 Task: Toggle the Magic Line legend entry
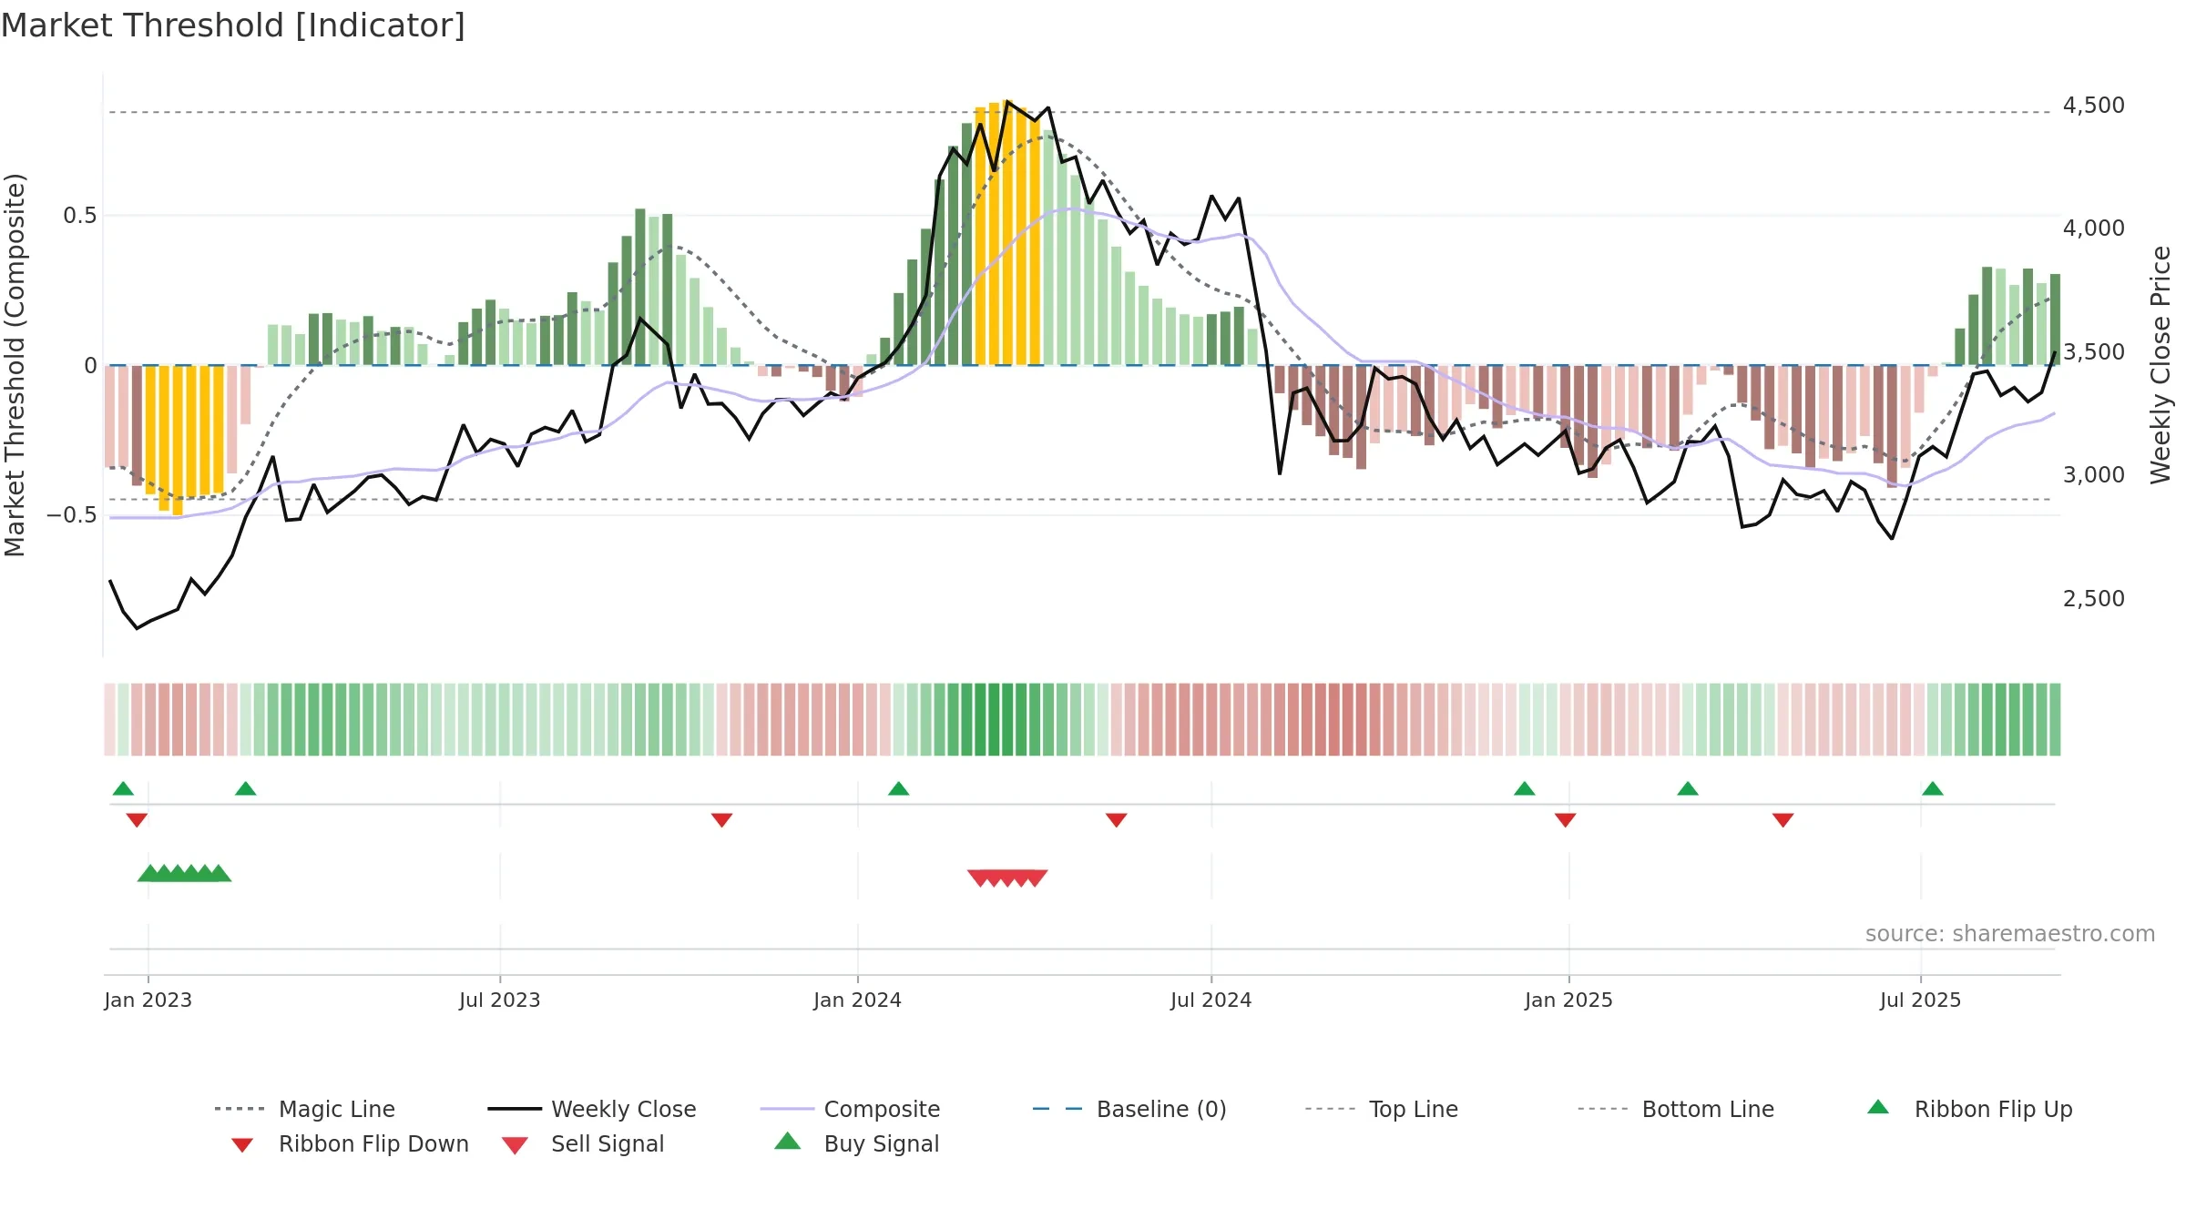305,1109
